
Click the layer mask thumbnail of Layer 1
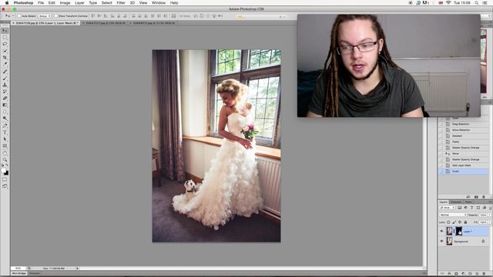[459, 231]
